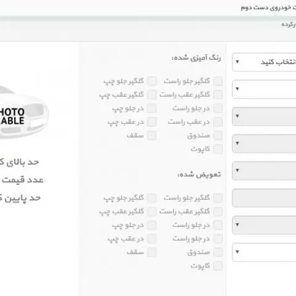The image size is (296, 296).
Task: Enable painted 'گلگیر عقب چپ' under رنگ آمیزی شده
Action: [152, 95]
